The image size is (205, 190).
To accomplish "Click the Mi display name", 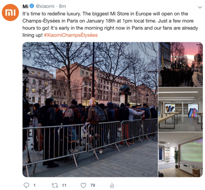I will (25, 6).
